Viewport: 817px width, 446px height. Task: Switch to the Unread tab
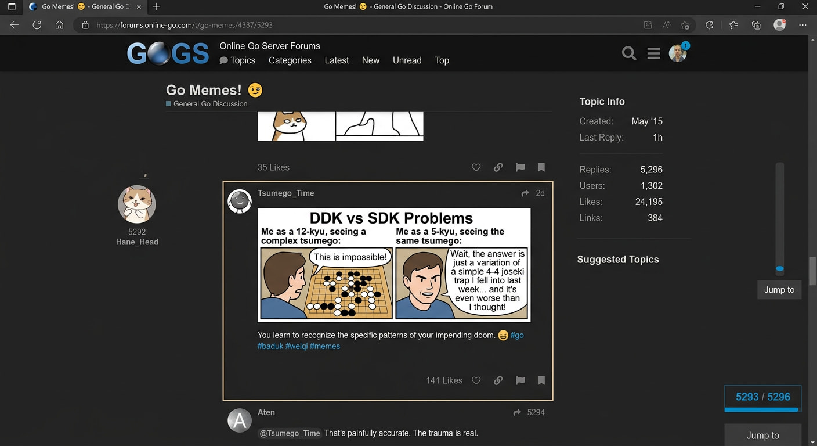[407, 60]
